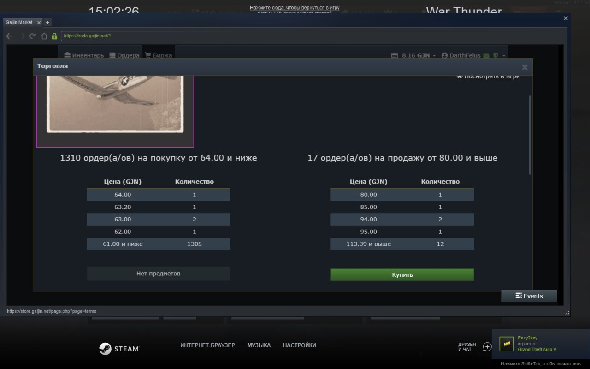Open the Ордера section
Image resolution: width=590 pixels, height=369 pixels.
124,55
